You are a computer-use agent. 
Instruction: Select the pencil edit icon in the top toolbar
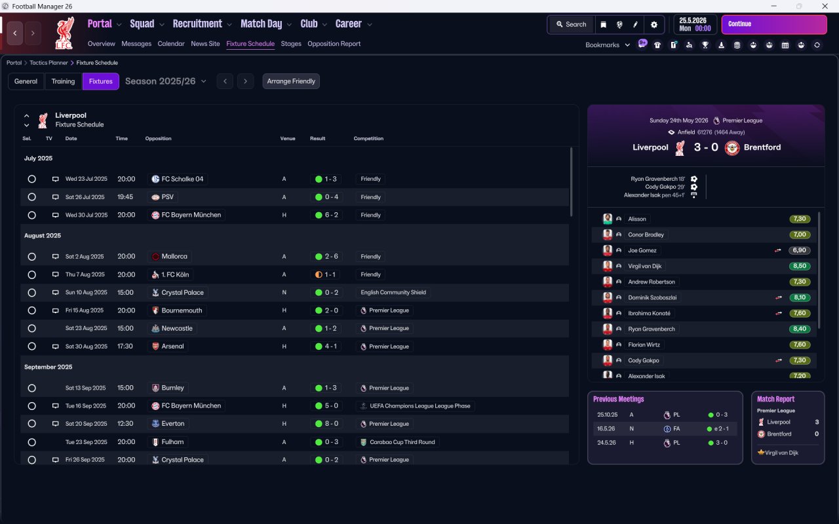click(x=635, y=25)
